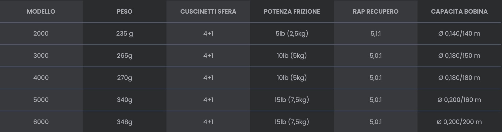Click the 5,1:1 gear ratio value

(375, 33)
